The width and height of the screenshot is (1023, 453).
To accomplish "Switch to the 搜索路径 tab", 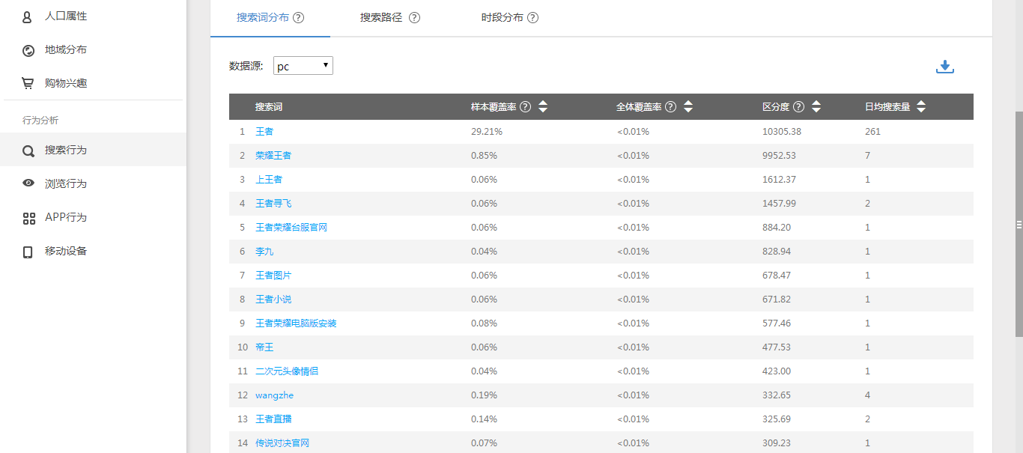I will (381, 18).
